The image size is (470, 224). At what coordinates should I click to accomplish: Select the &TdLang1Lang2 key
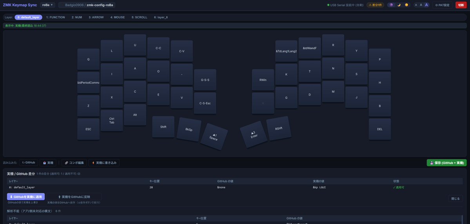286,51
